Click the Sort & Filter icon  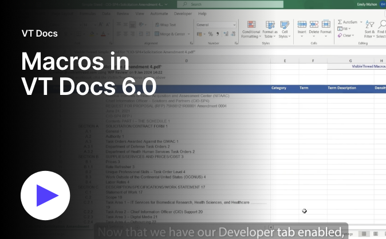[x=369, y=29]
